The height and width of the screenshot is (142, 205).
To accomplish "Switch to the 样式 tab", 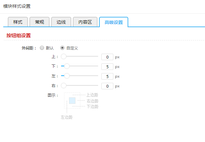I will pos(18,22).
